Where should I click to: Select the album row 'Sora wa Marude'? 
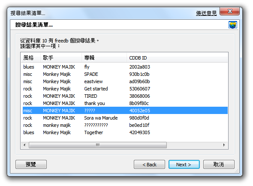tap(125, 118)
